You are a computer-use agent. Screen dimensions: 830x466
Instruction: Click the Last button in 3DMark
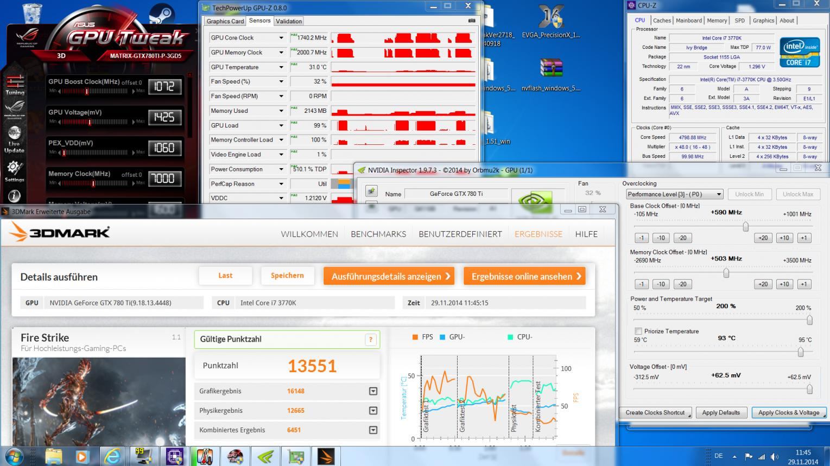click(225, 276)
